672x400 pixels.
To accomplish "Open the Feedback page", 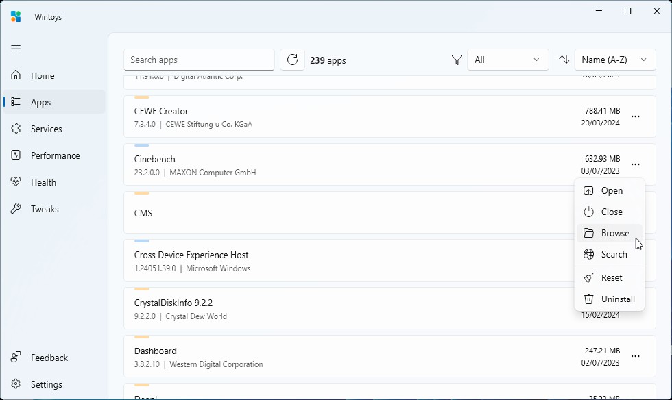I will point(54,357).
